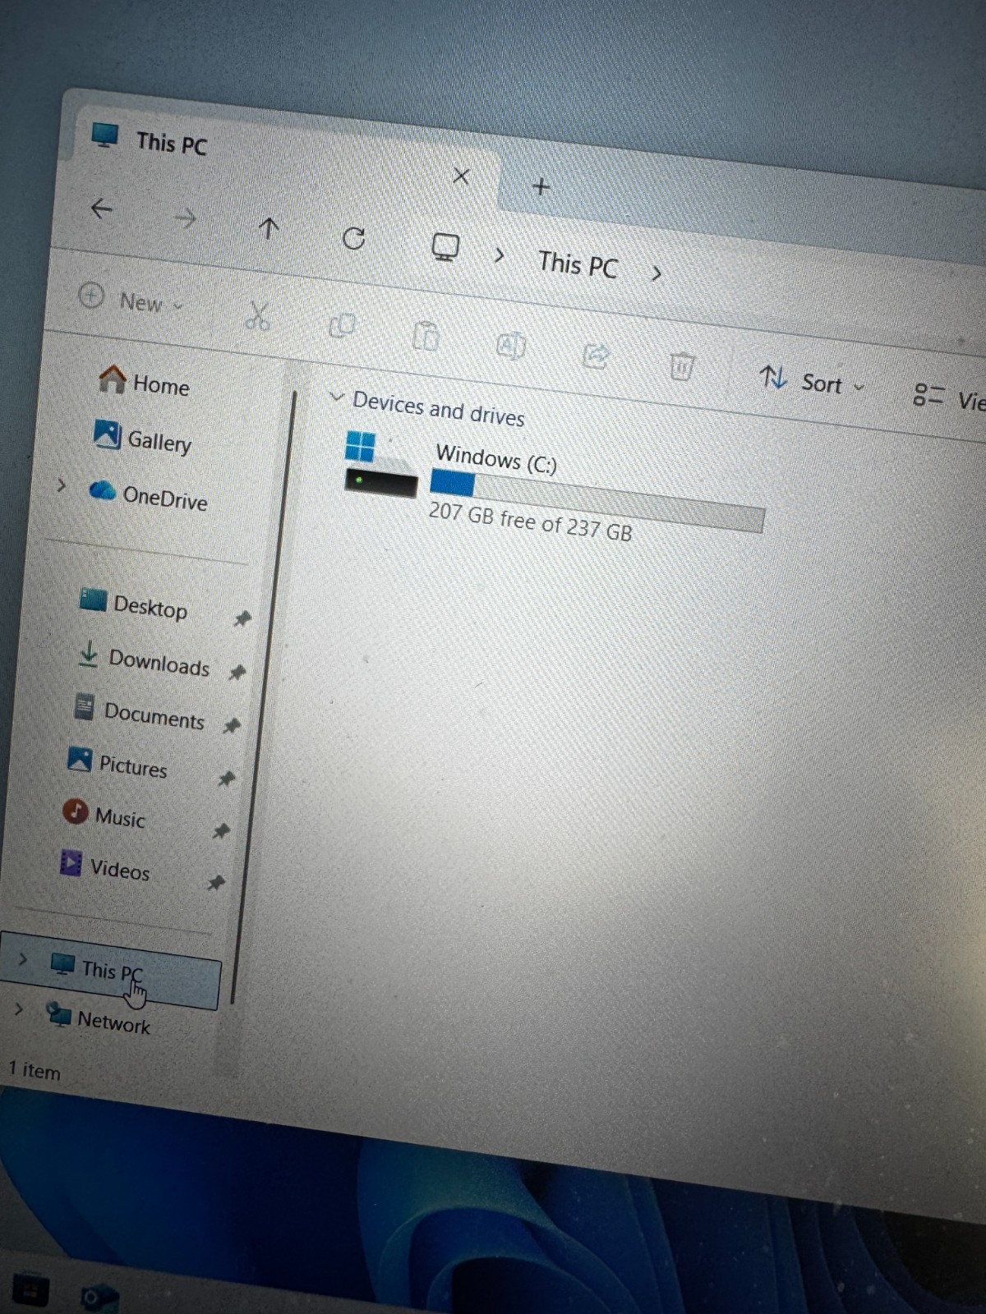
Task: Go back with the left arrow button
Action: click(101, 209)
